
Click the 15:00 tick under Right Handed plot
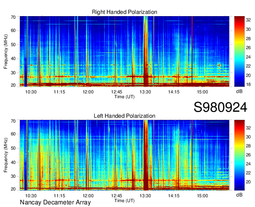pyautogui.click(x=202, y=92)
